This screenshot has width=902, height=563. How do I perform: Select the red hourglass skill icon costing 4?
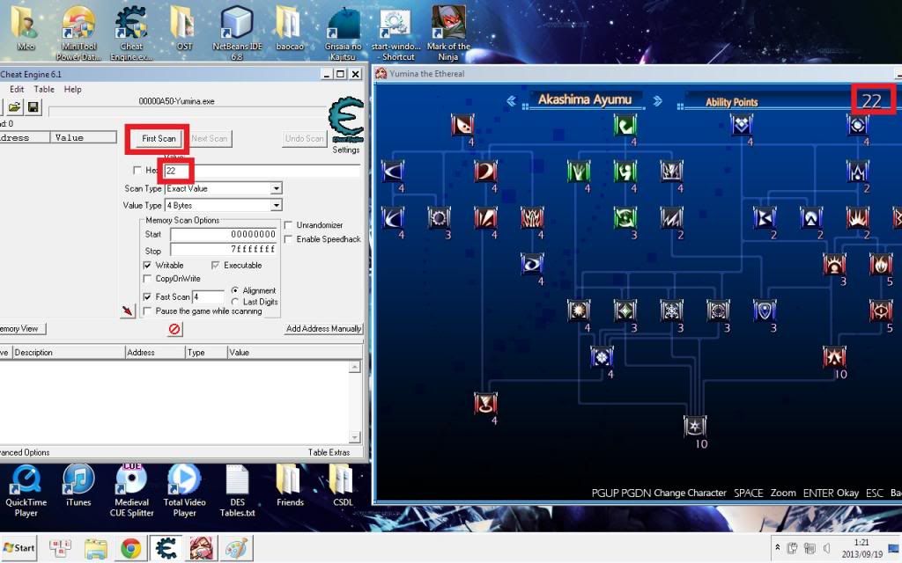click(x=485, y=403)
